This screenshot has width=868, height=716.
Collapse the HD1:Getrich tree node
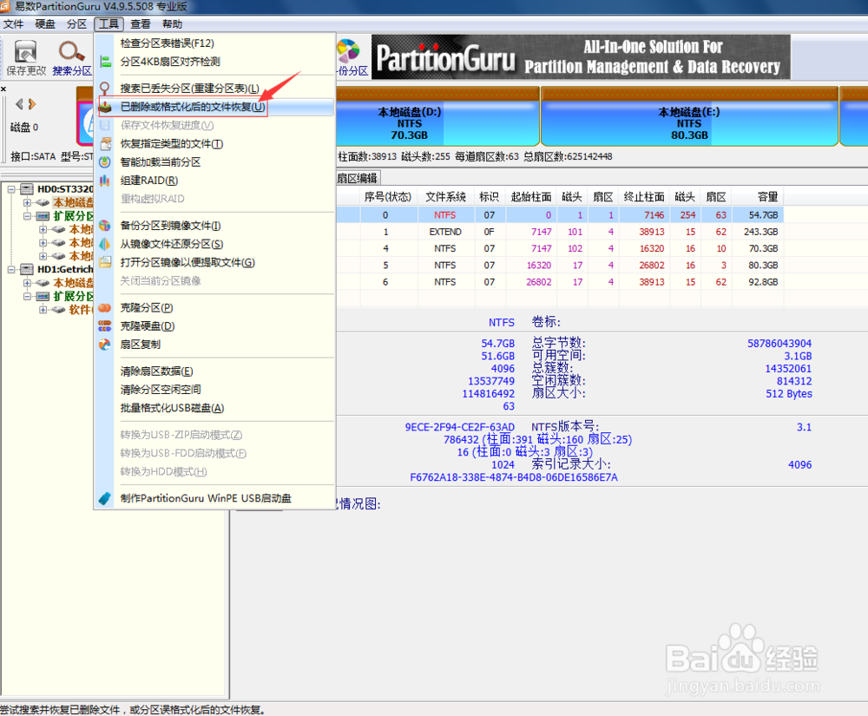(x=11, y=269)
